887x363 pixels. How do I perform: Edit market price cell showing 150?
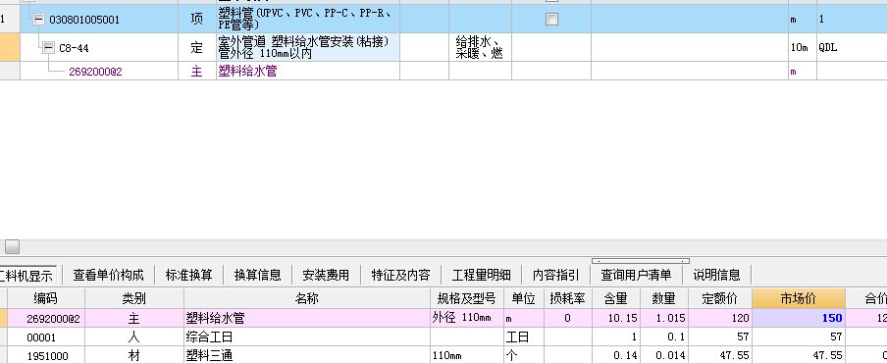(798, 318)
